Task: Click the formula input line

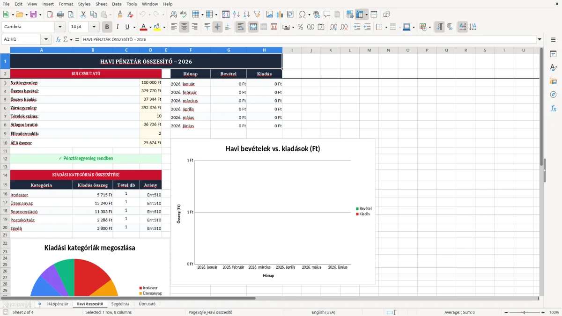Action: coord(309,40)
